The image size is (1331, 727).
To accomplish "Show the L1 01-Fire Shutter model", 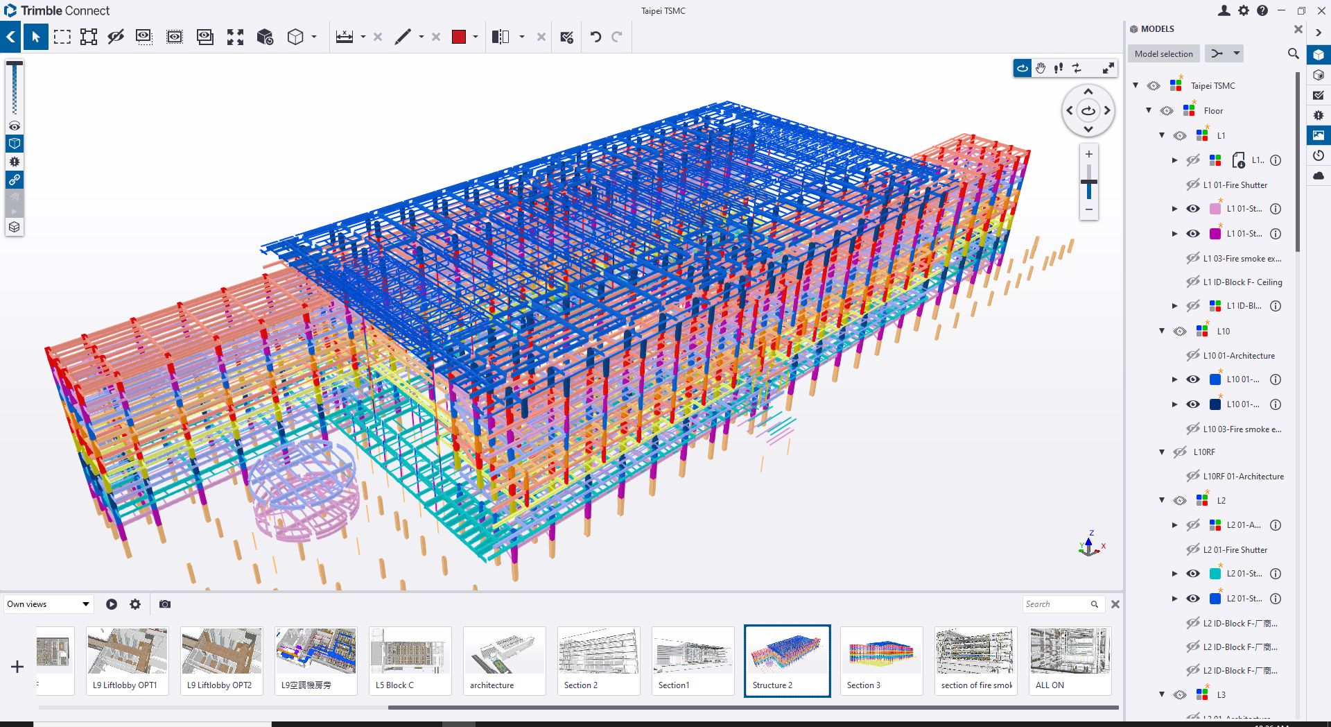I will pyautogui.click(x=1192, y=185).
